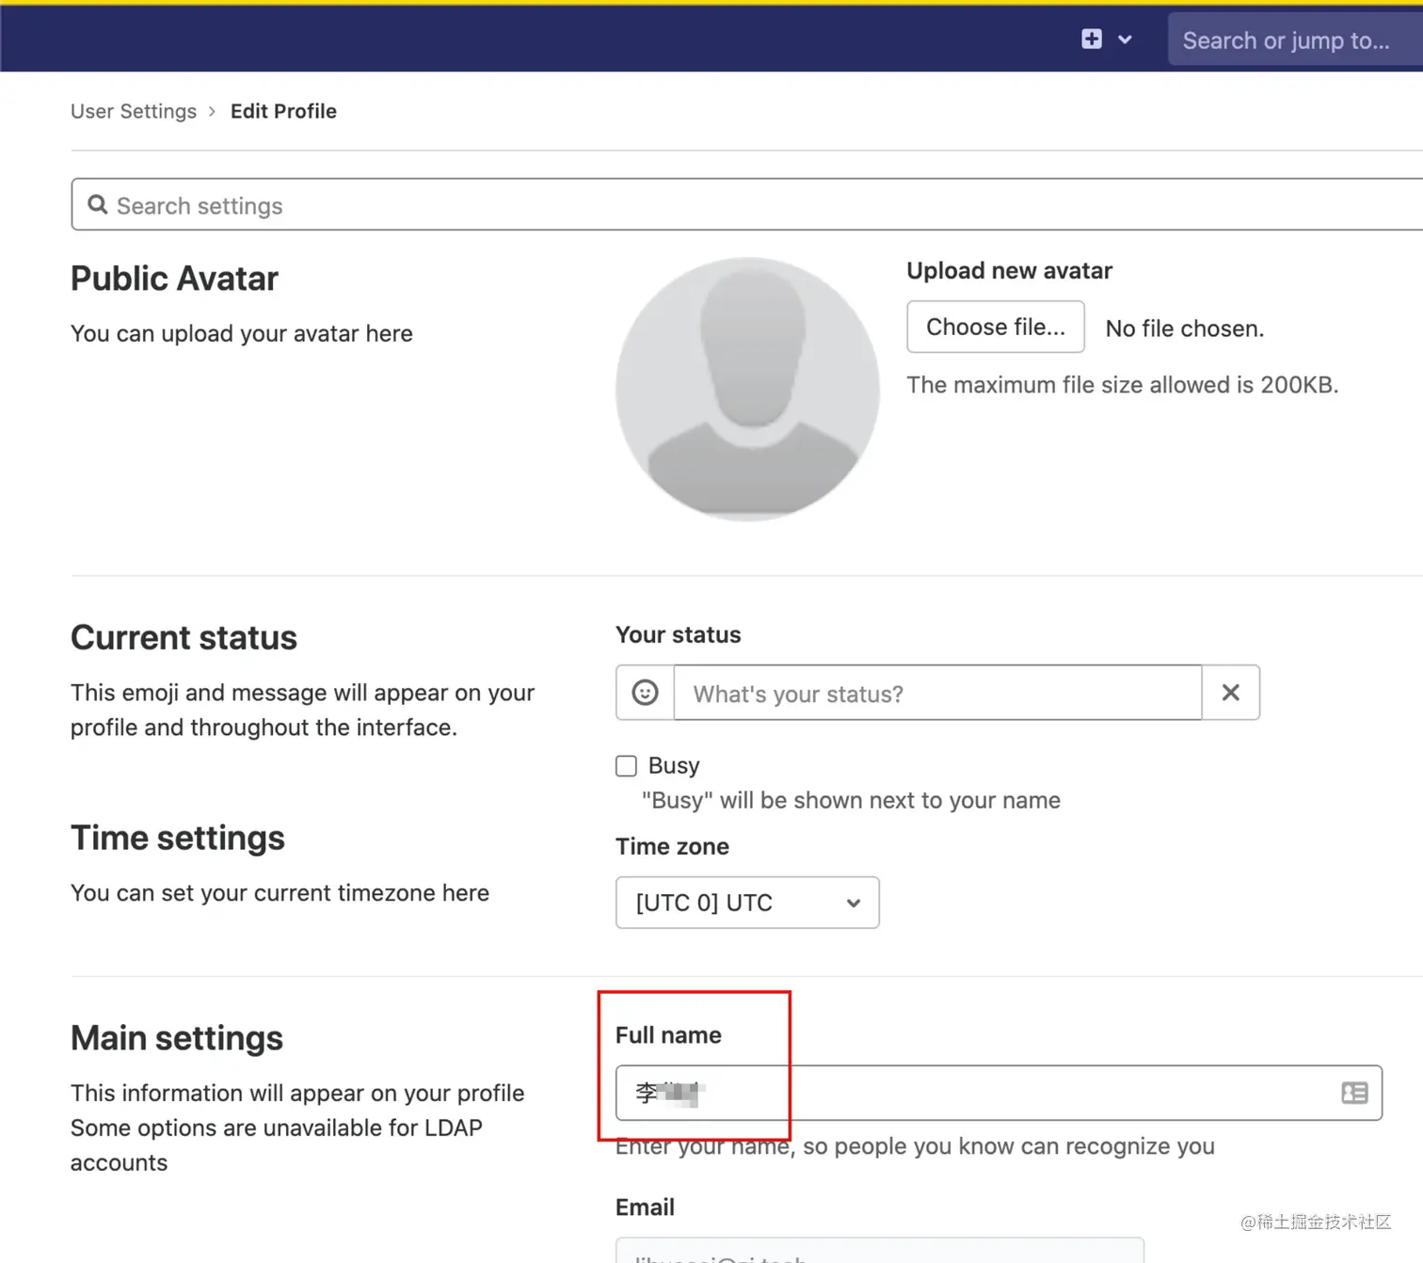
Task: Click the Email input field
Action: point(880,1251)
